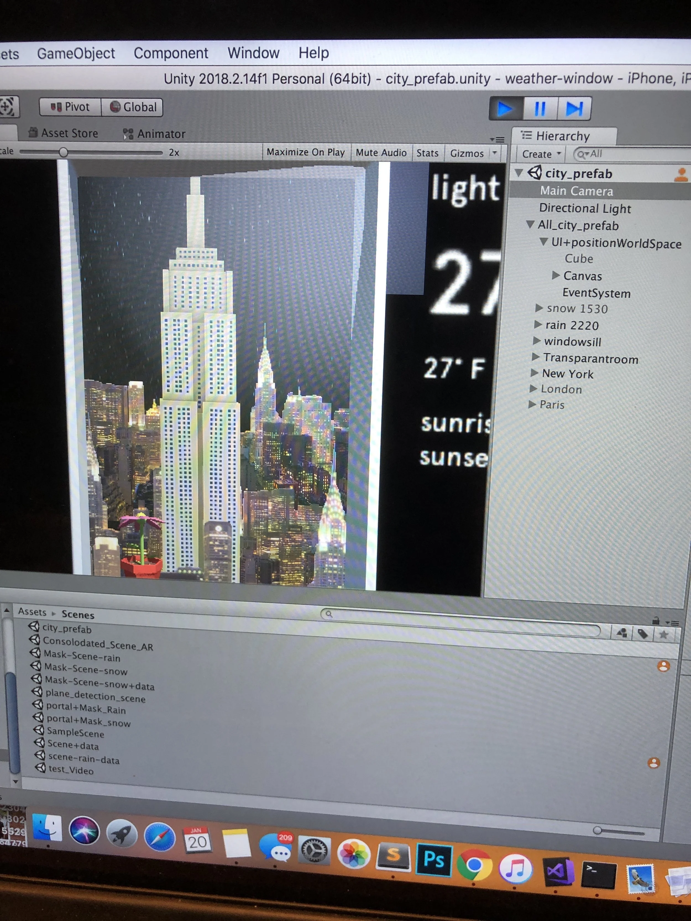Open the GameObject menu
This screenshot has width=691, height=921.
[x=76, y=53]
